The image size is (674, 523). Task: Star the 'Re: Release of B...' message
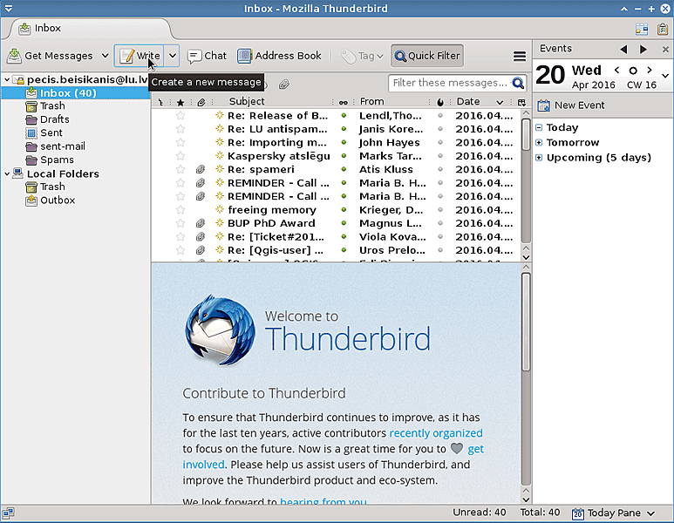point(180,116)
